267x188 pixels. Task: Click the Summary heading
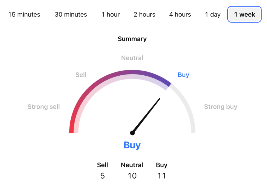coord(132,39)
